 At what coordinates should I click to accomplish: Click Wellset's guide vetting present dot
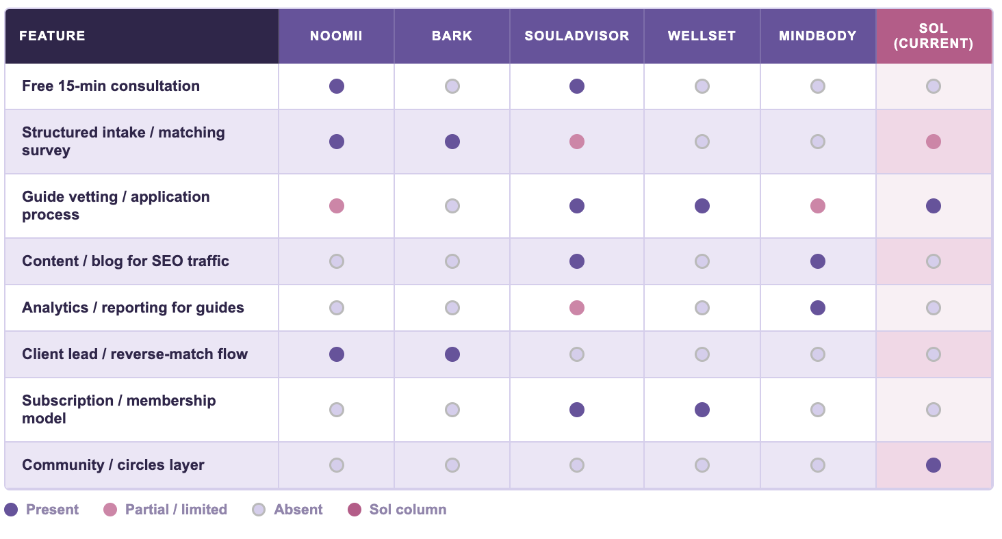coord(702,206)
